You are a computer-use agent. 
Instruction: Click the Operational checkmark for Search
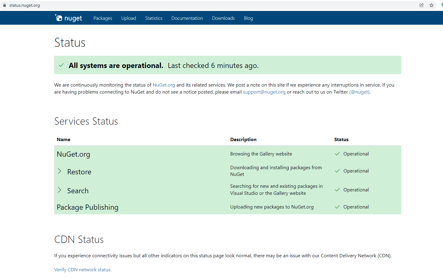coord(337,190)
